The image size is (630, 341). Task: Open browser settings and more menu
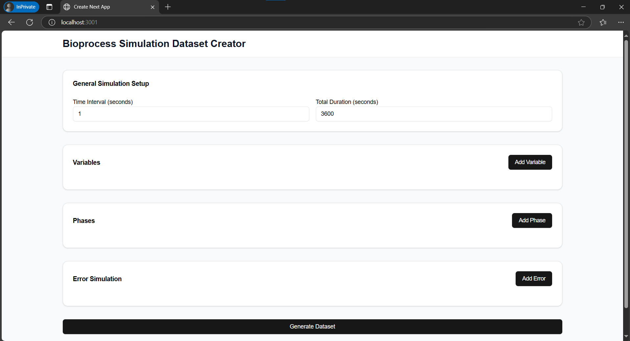click(621, 22)
